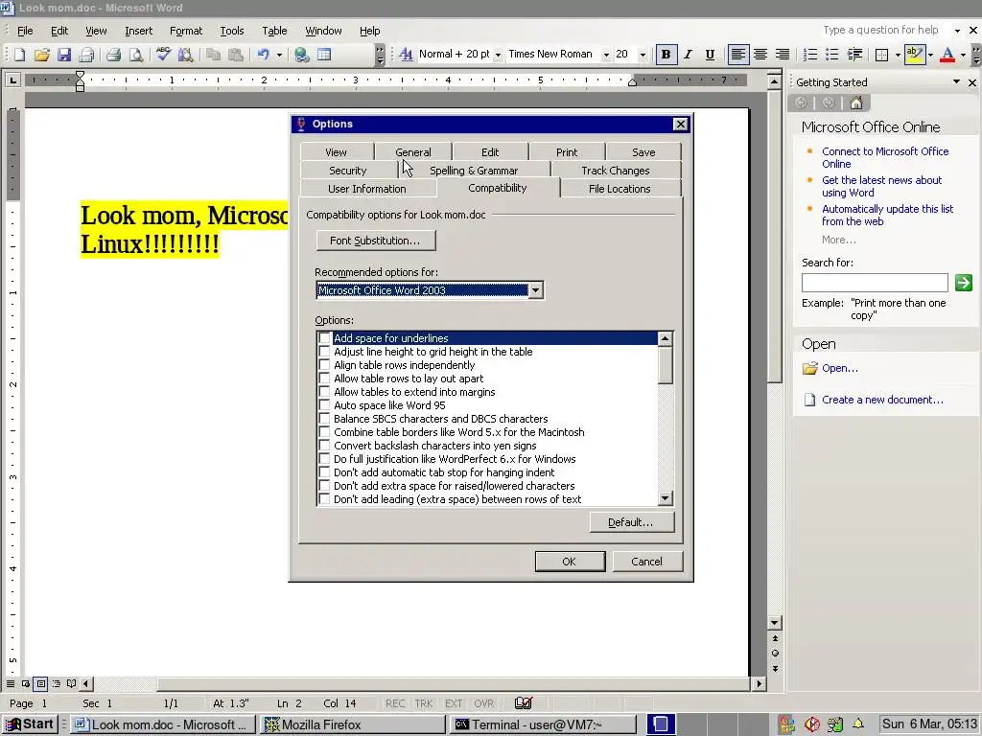Image resolution: width=982 pixels, height=736 pixels.
Task: Click Cancel in the Options dialog
Action: [647, 562]
